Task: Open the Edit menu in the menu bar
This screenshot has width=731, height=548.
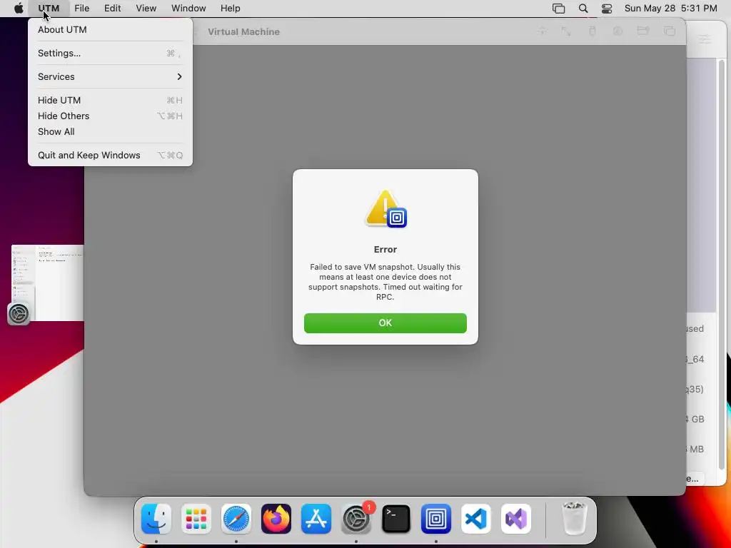Action: (x=112, y=9)
